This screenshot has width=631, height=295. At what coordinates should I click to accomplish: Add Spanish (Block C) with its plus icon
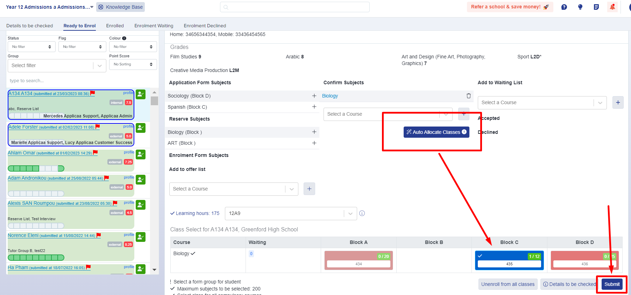(314, 107)
